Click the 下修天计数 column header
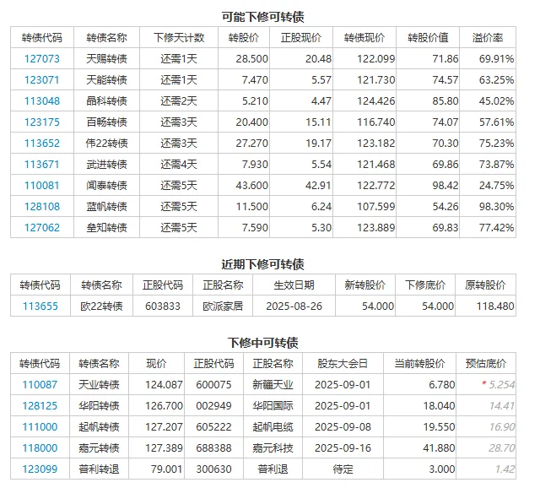 pos(179,37)
